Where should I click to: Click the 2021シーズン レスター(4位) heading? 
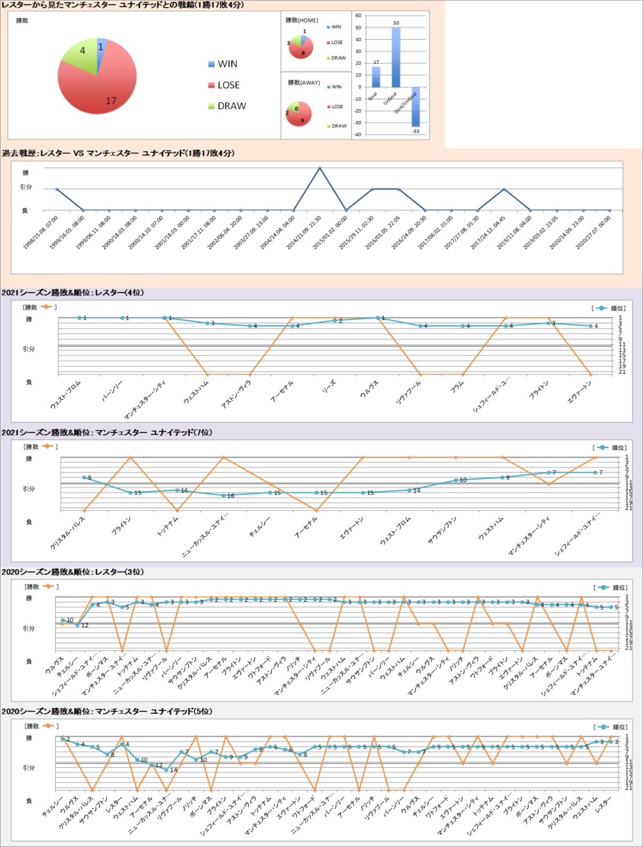pyautogui.click(x=73, y=293)
